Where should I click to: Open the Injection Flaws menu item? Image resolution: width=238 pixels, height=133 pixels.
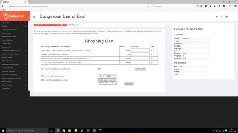coord(14,58)
